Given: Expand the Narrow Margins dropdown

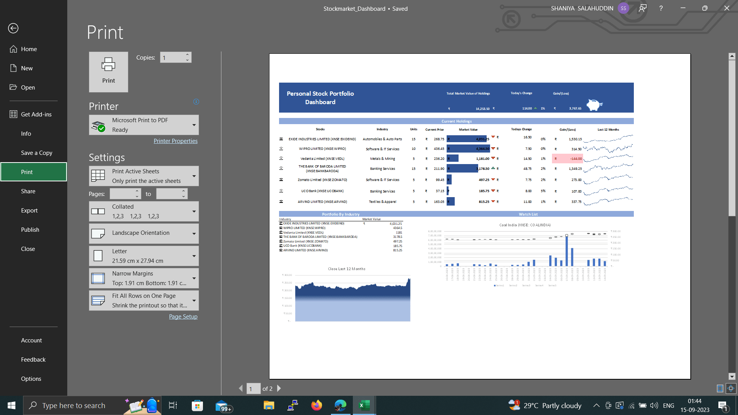Looking at the screenshot, I should (x=194, y=278).
